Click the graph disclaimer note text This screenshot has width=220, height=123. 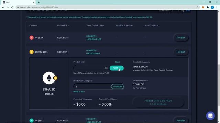(x=89, y=17)
